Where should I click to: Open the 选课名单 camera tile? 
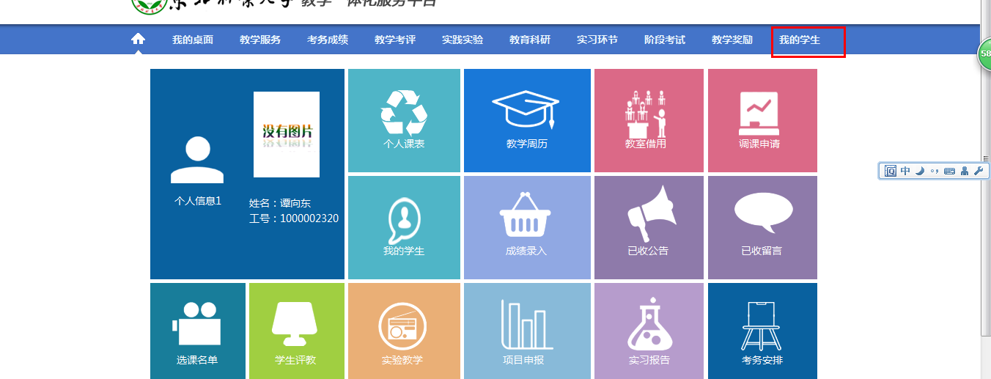[x=197, y=331]
